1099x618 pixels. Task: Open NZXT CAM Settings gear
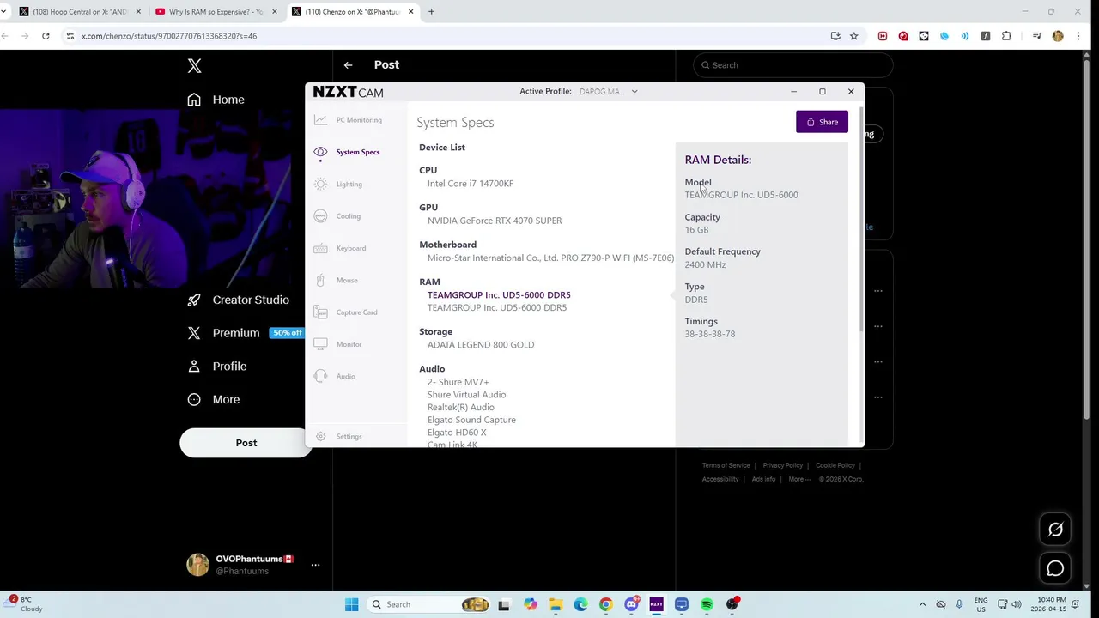click(320, 436)
